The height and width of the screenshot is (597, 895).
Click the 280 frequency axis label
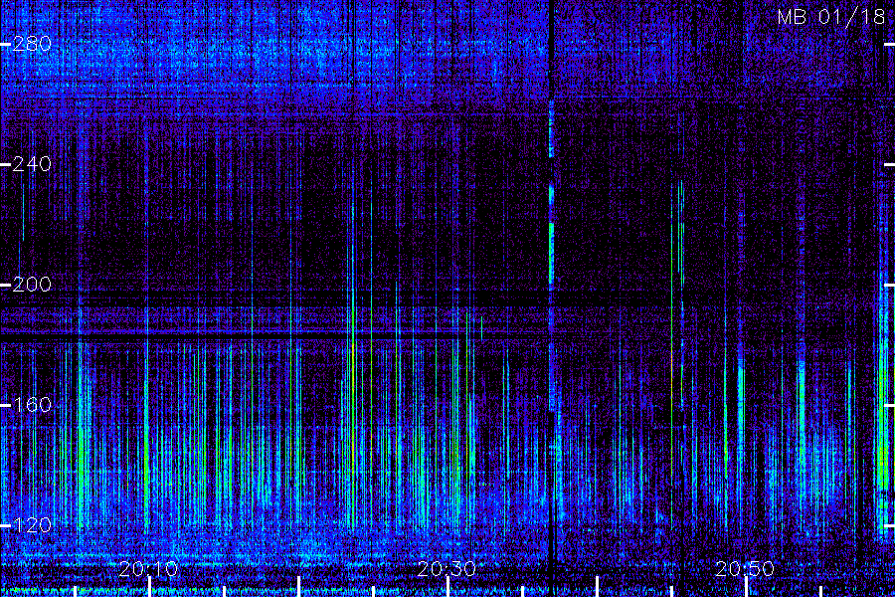pos(32,44)
